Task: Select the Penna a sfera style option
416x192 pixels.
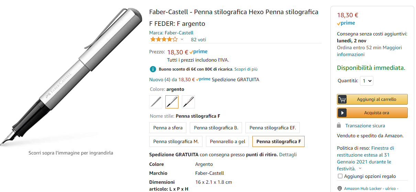Action: click(168, 128)
